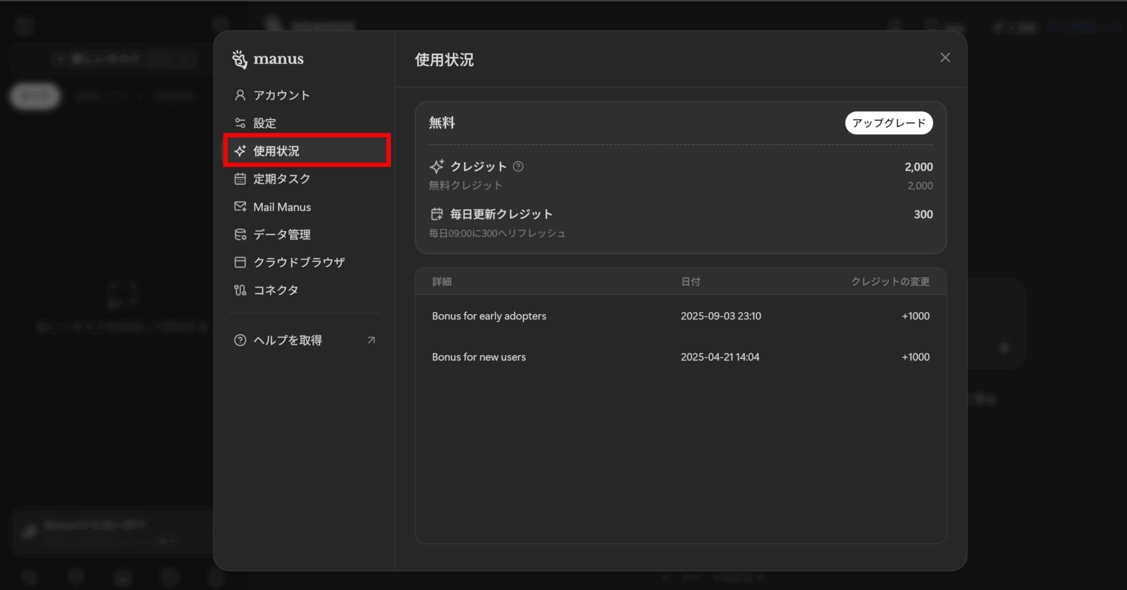Click the 毎日09:00に300へリフレッシュ text
Screen dimensions: 1127x590
click(497, 233)
